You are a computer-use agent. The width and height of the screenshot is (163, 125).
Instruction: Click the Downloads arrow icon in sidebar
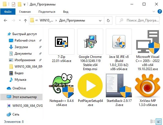11,47
